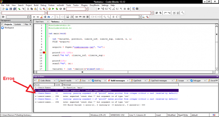This screenshot has height=117, width=219.
Task: Open the wxSmith menu
Action: click(x=60, y=5)
